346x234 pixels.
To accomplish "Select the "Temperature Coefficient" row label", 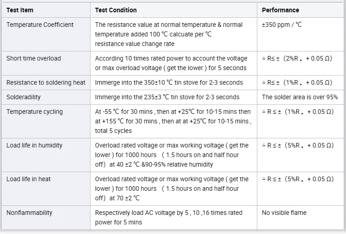I will 40,25.
